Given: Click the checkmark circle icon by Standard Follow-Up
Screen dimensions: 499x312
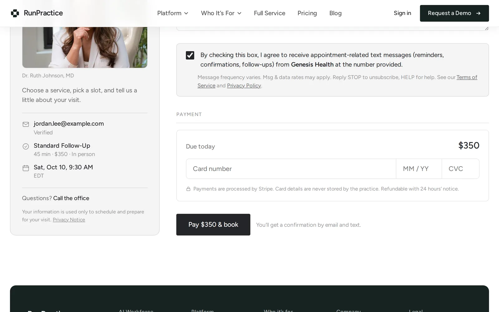Looking at the screenshot, I should (x=26, y=146).
